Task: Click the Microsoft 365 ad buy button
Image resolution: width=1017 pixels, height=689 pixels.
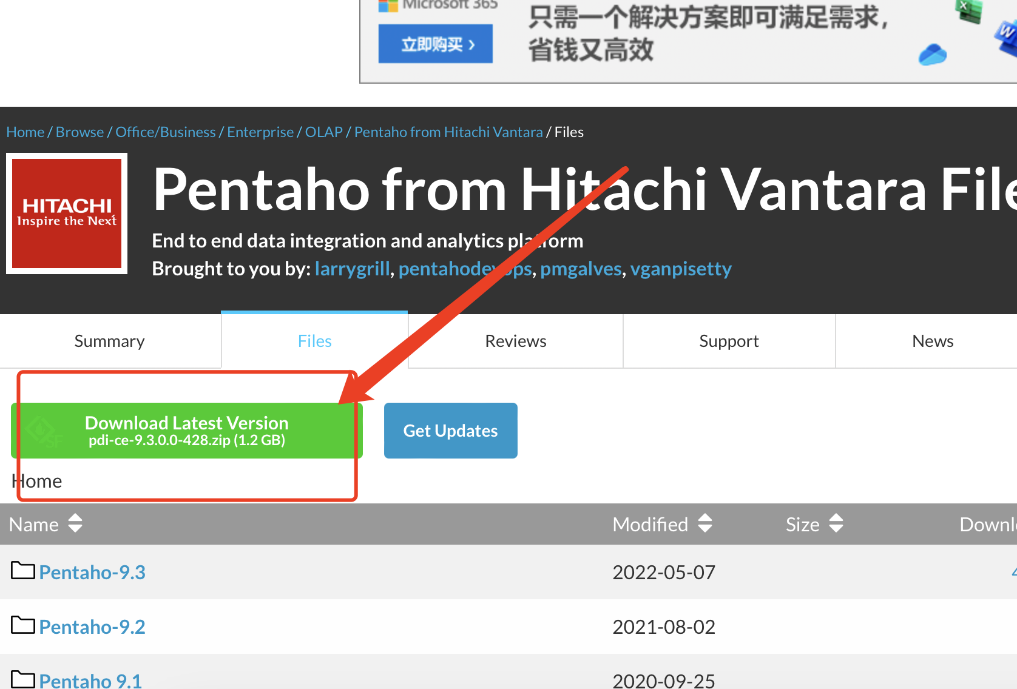Action: pyautogui.click(x=436, y=44)
